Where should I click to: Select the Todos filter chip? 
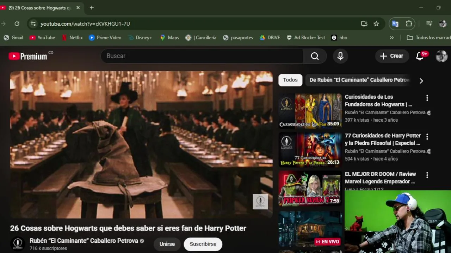click(x=290, y=80)
